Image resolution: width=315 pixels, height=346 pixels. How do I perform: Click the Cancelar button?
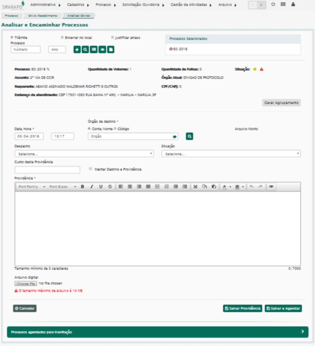click(25, 308)
